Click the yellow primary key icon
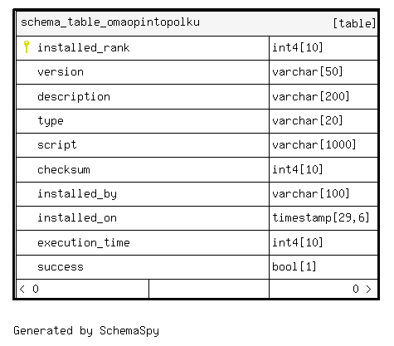394x346 pixels. pyautogui.click(x=27, y=46)
